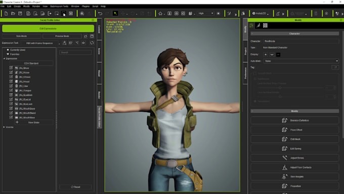
Task: Uncheck the [RL] EyeBlink checkbox
Action: pyautogui.click(x=11, y=95)
